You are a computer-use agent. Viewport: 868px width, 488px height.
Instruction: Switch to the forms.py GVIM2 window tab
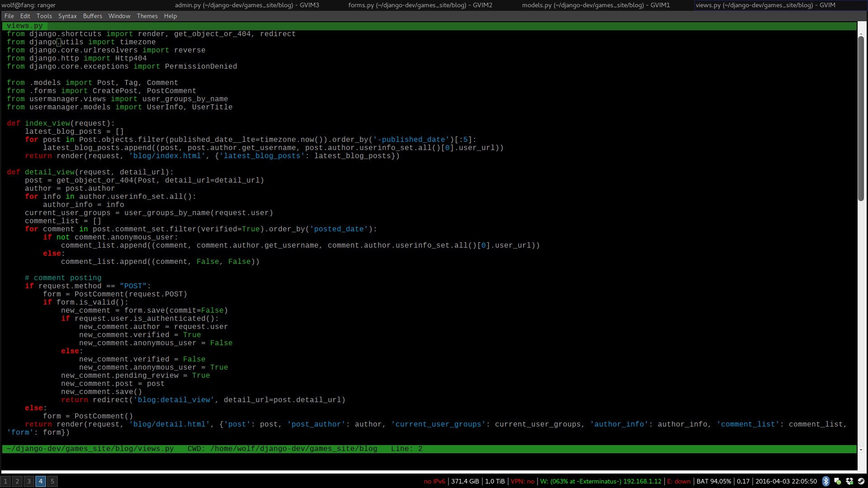coord(420,5)
